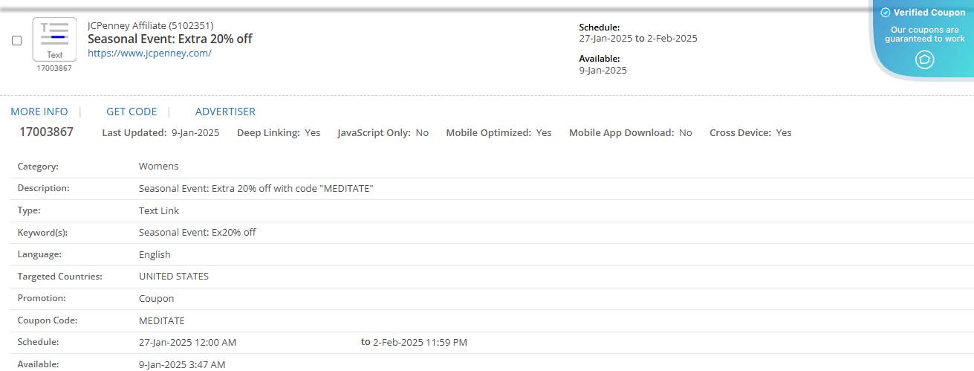Switch to the ADVERTISER tab
The height and width of the screenshot is (371, 974).
225,112
